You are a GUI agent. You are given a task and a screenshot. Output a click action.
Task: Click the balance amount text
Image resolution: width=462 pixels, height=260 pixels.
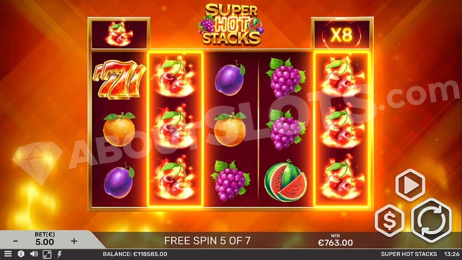click(135, 254)
